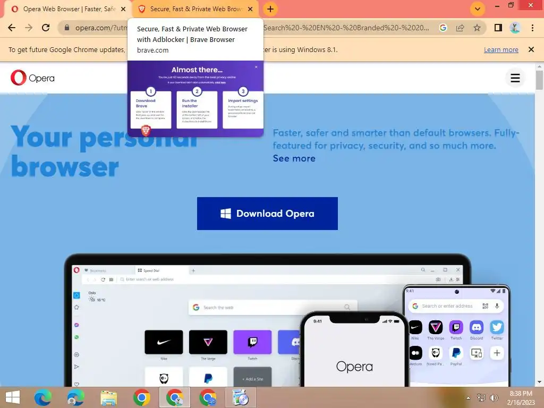Open the second Edge icon on the taskbar
The height and width of the screenshot is (408, 544).
pyautogui.click(x=75, y=397)
